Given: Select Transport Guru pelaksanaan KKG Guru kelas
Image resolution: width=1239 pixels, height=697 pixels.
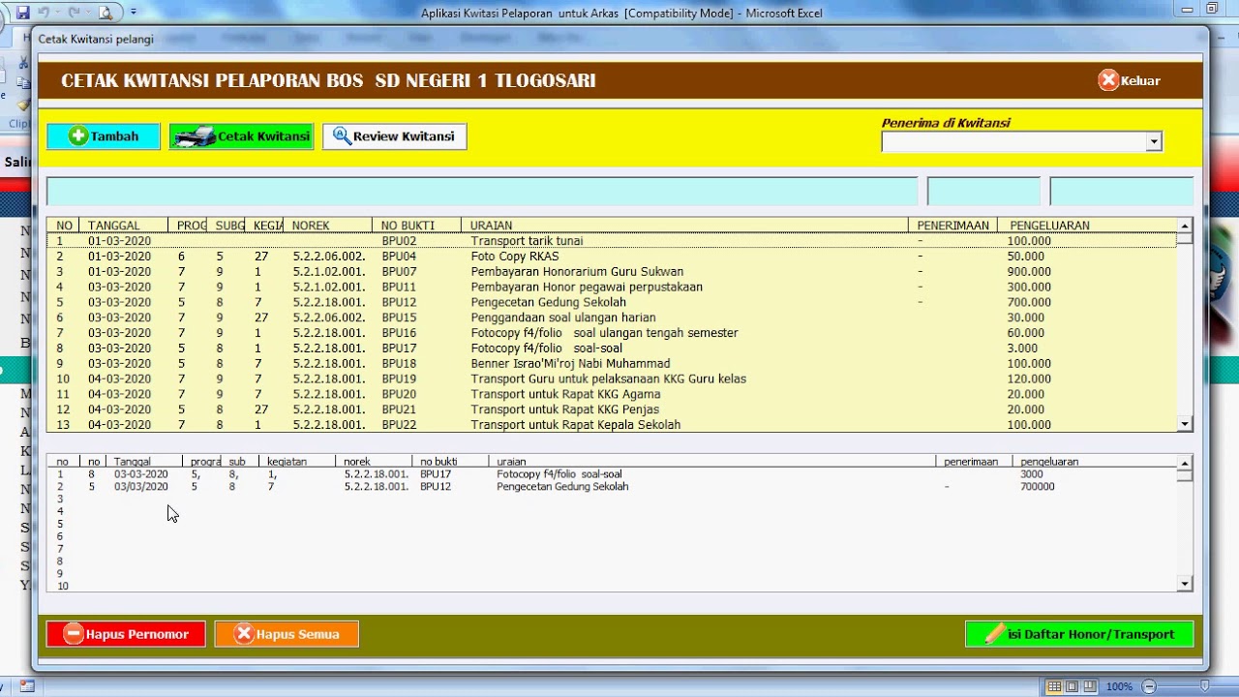Looking at the screenshot, I should point(612,379).
